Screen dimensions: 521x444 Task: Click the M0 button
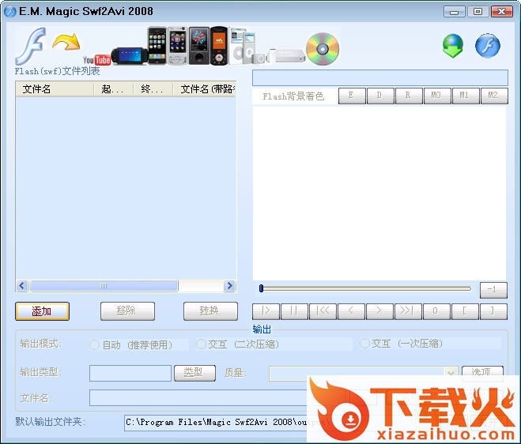437,96
